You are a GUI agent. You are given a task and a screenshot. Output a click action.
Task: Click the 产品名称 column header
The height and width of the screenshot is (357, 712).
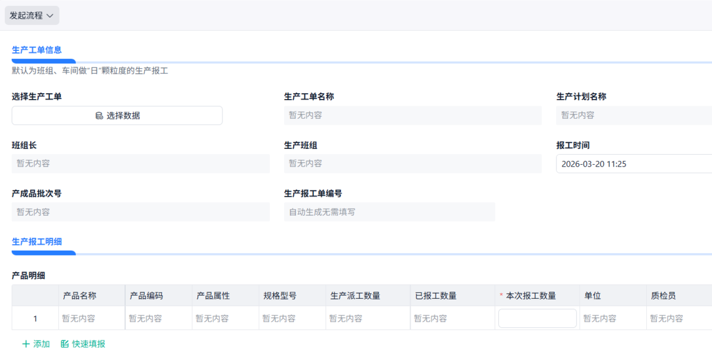point(80,296)
